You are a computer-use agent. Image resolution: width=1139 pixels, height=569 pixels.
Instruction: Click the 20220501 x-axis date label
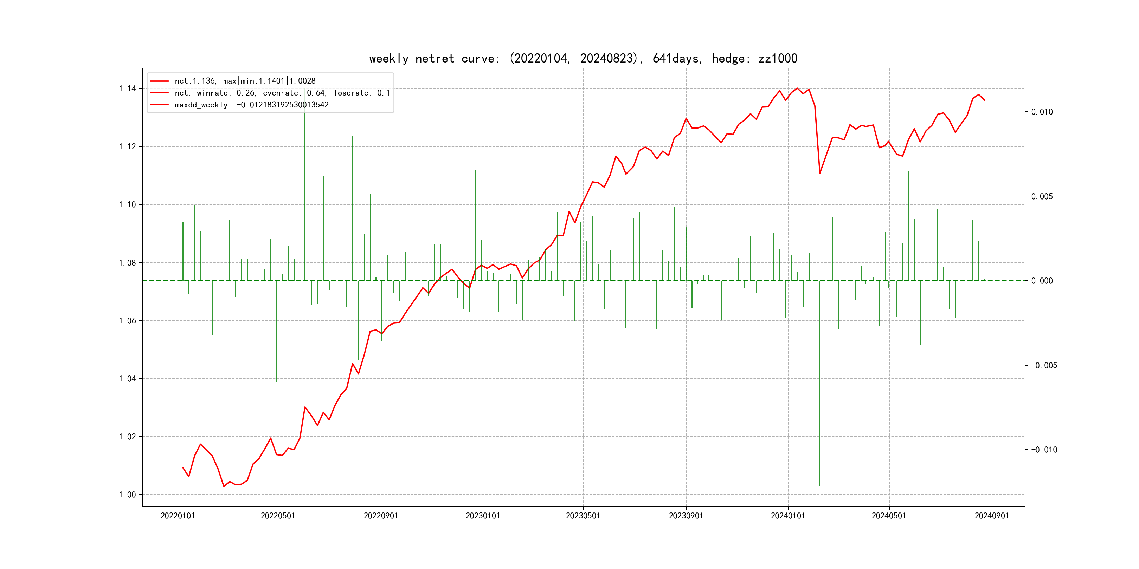pos(278,516)
